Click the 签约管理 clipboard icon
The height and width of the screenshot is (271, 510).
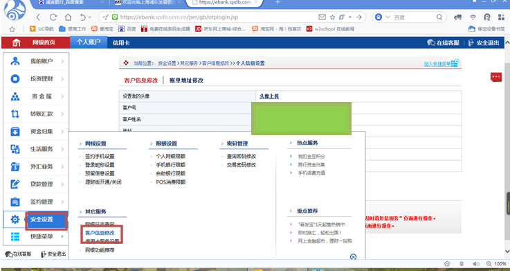(15, 202)
